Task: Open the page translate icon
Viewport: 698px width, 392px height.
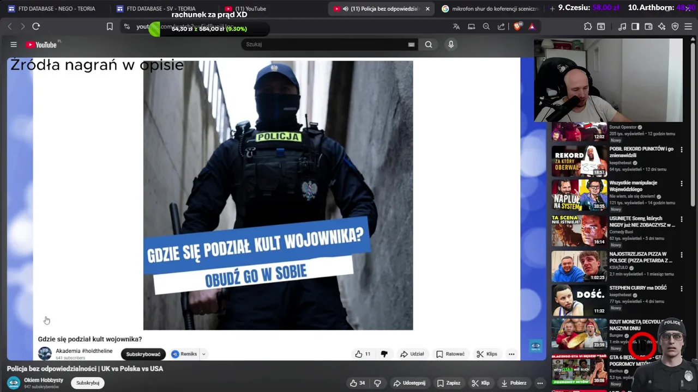Action: tap(456, 26)
